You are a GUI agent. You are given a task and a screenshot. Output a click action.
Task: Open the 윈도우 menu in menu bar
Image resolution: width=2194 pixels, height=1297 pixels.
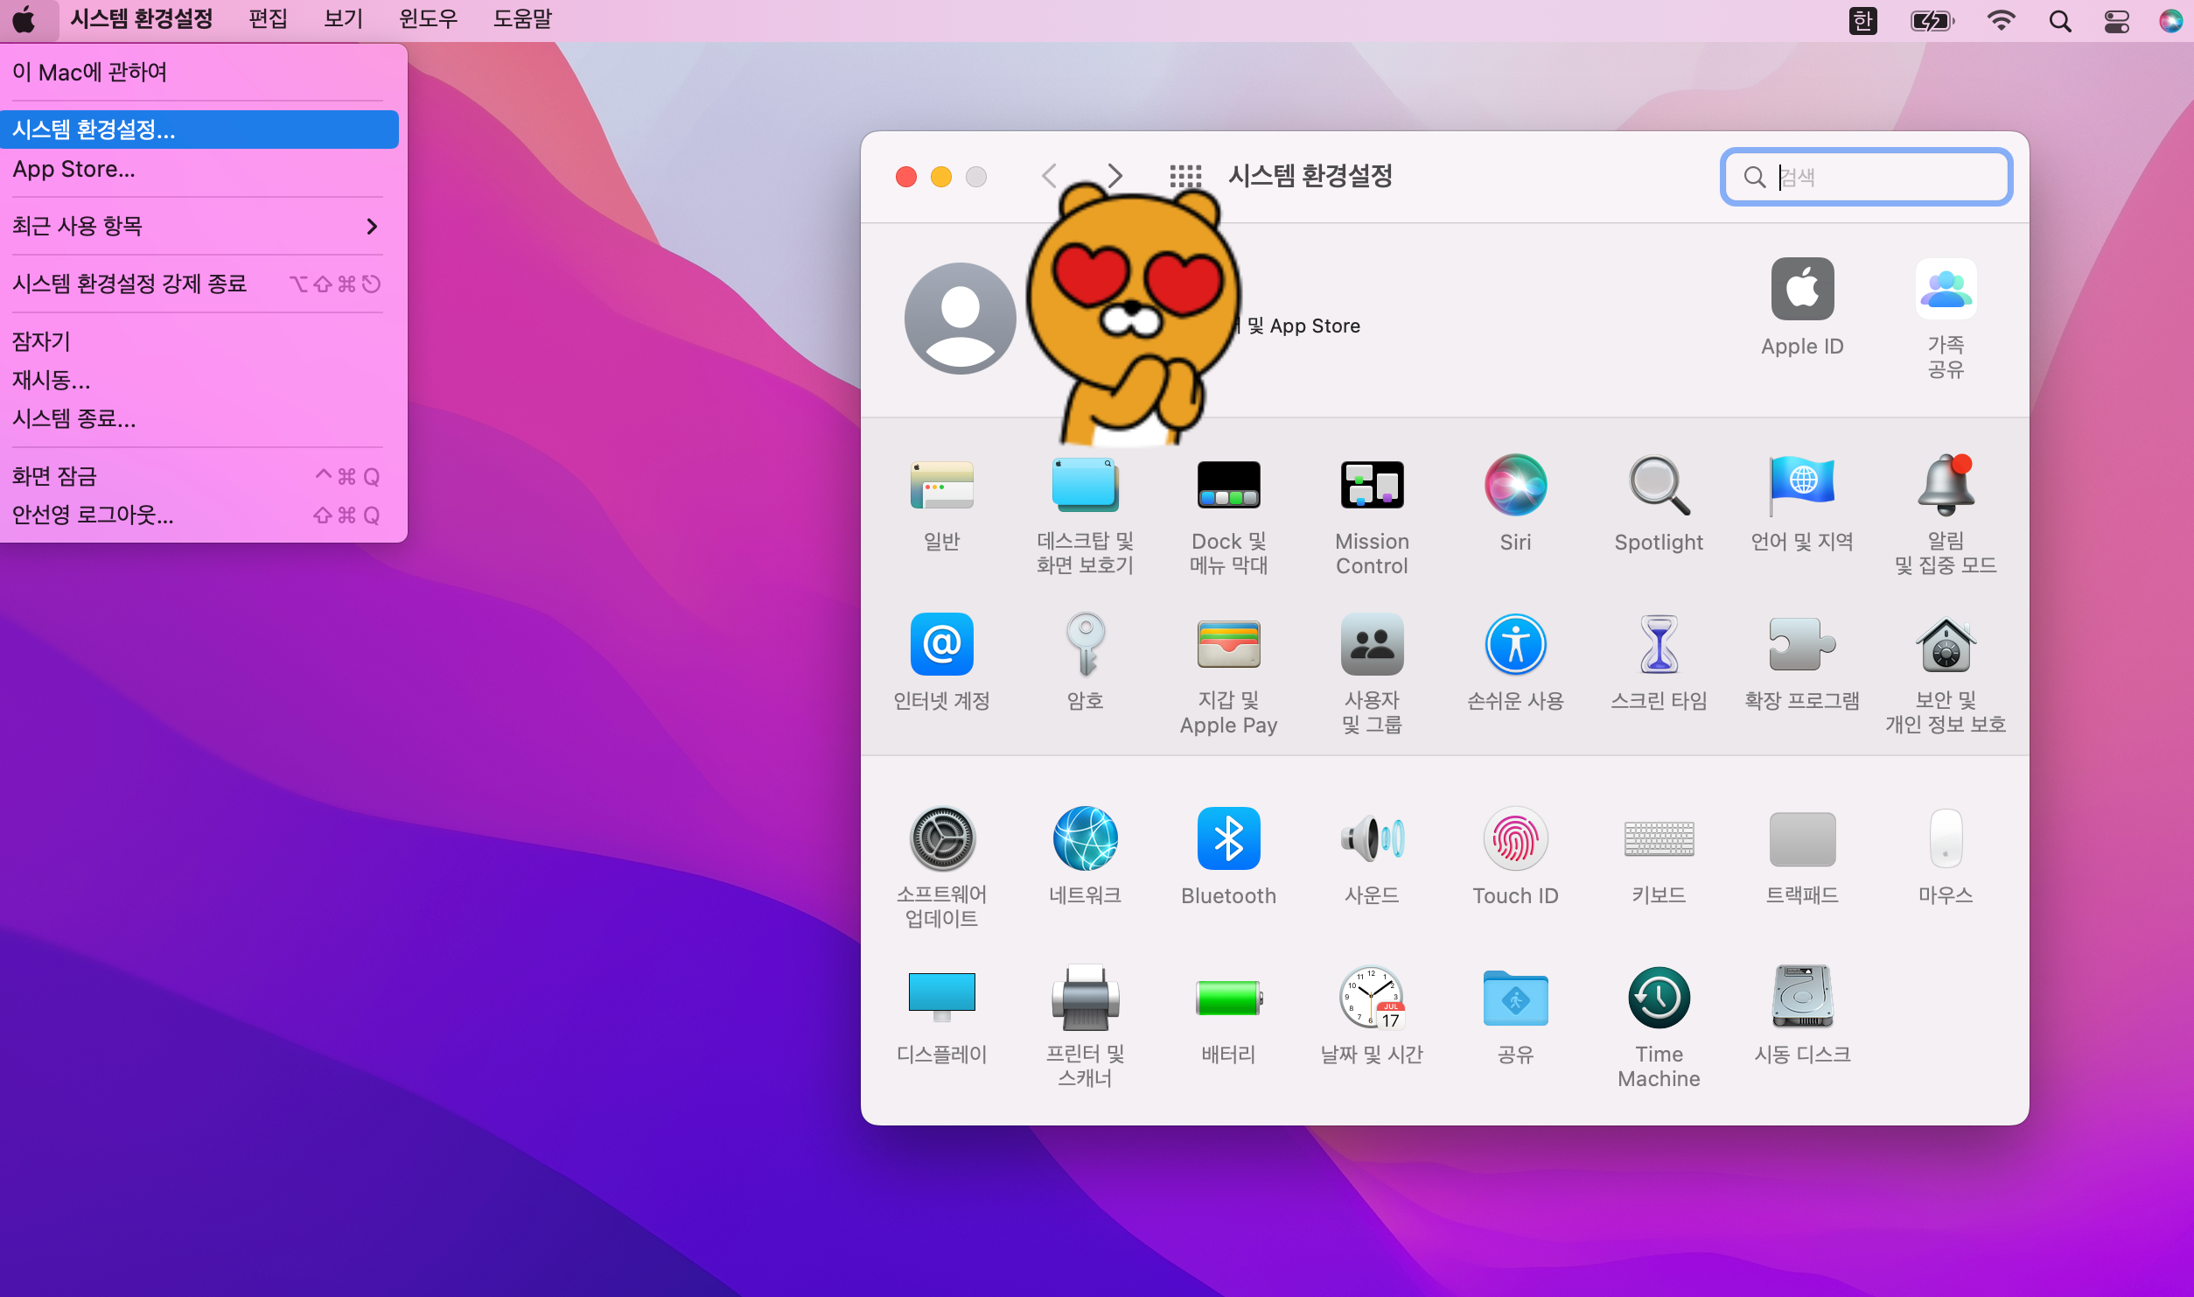(428, 19)
